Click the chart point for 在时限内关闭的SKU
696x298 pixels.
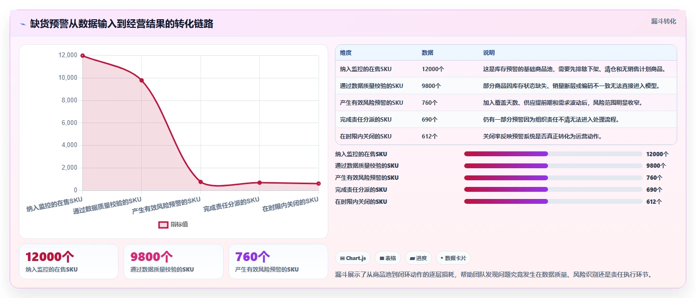pos(319,184)
